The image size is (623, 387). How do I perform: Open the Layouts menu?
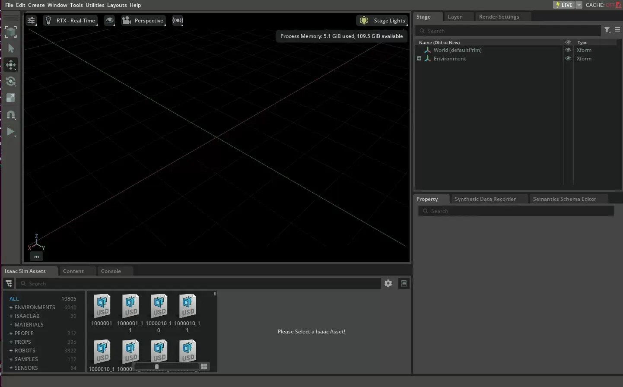pyautogui.click(x=117, y=5)
